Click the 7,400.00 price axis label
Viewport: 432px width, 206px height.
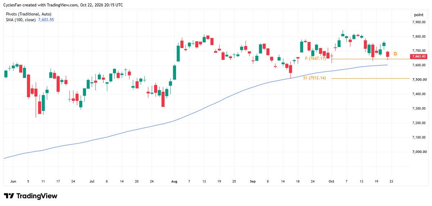point(419,94)
